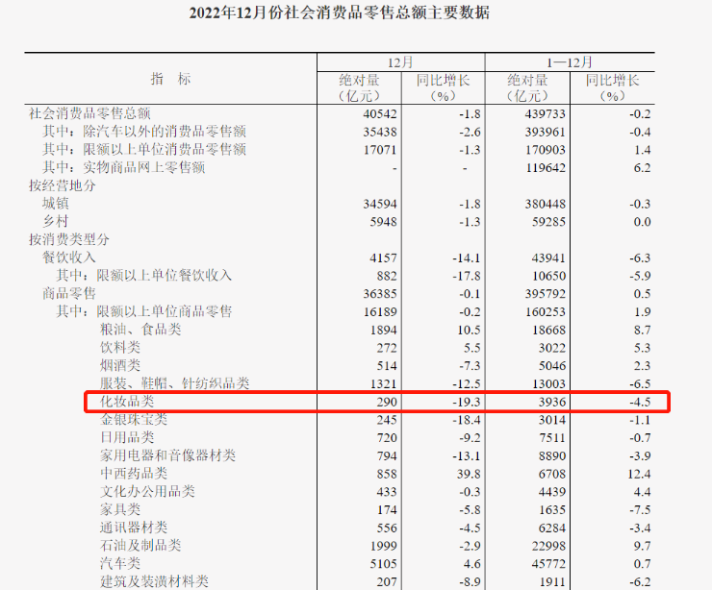Click the row label 实物商品网上零售额
This screenshot has width=712, height=590.
(x=144, y=167)
